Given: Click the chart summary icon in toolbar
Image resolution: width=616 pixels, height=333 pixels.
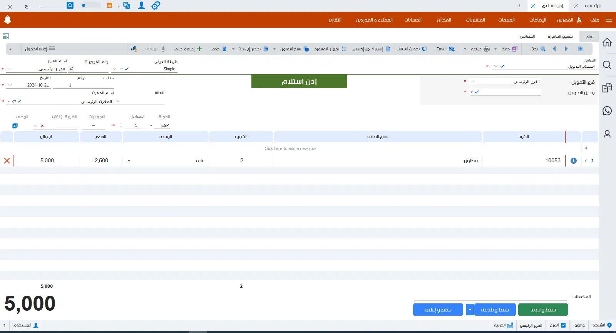Looking at the screenshot, I should 134,49.
